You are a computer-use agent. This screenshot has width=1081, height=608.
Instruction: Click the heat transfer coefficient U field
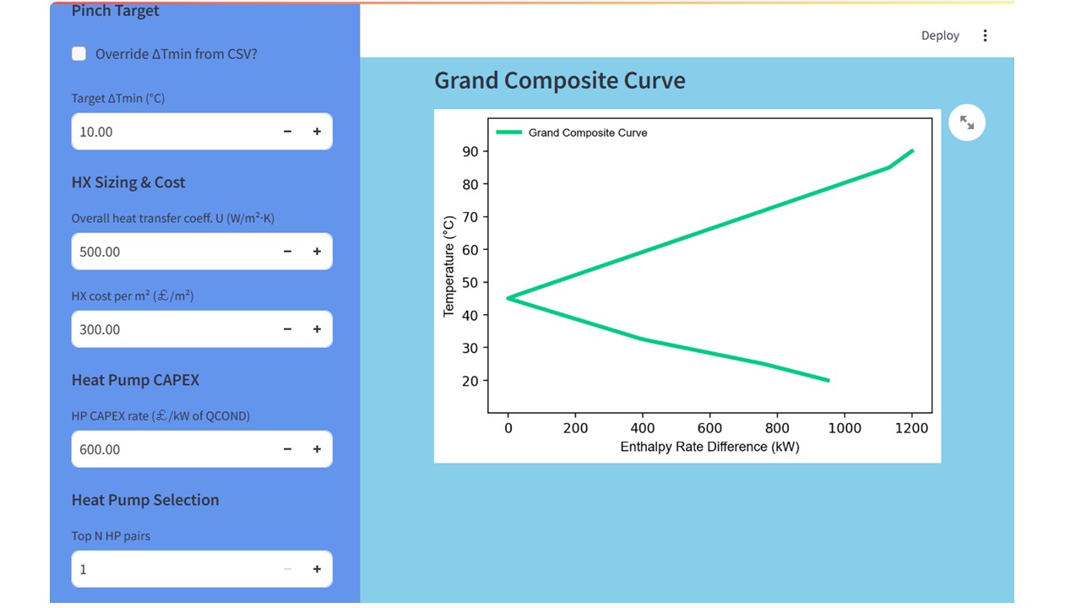173,252
